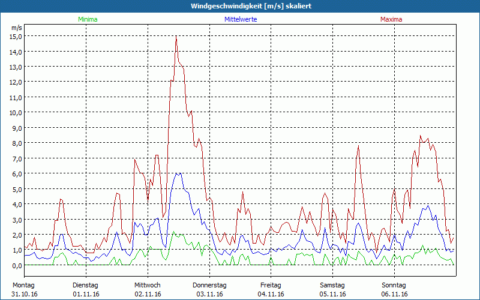Click the 11,0 y-axis value
Image resolution: width=480 pixels, height=300 pixels.
[x=14, y=98]
